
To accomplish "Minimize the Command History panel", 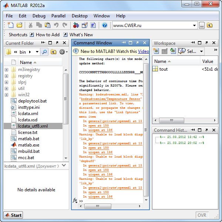I will click(193, 130).
